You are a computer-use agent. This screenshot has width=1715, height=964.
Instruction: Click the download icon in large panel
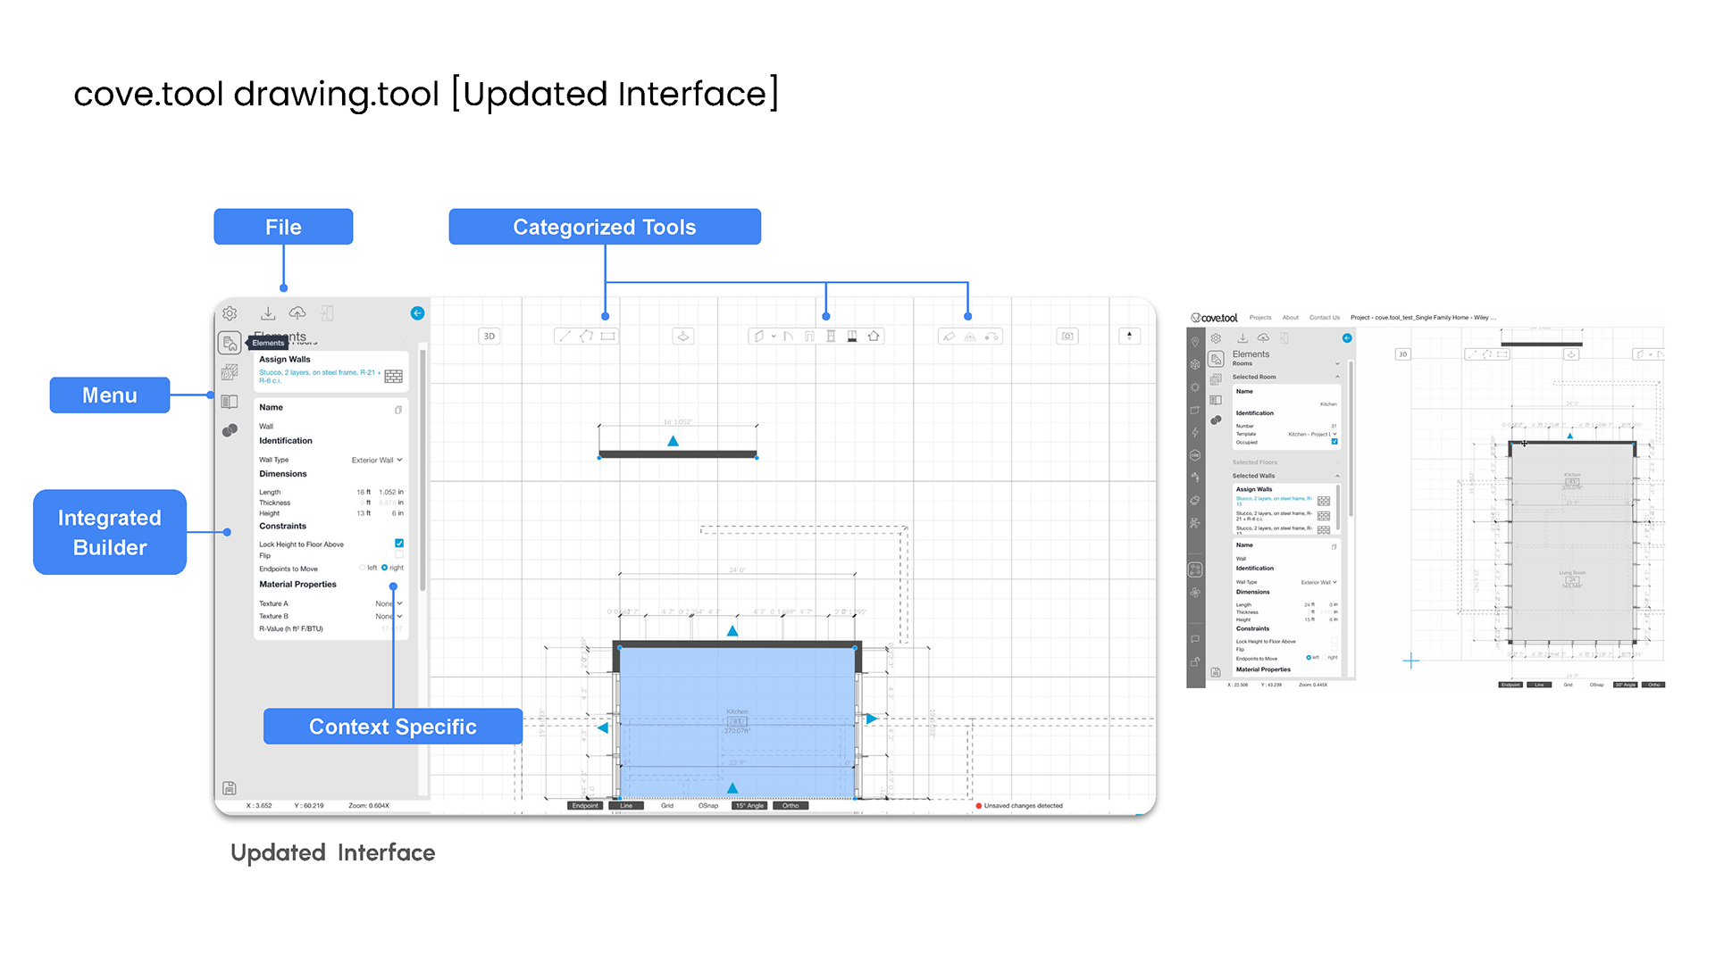click(x=268, y=313)
